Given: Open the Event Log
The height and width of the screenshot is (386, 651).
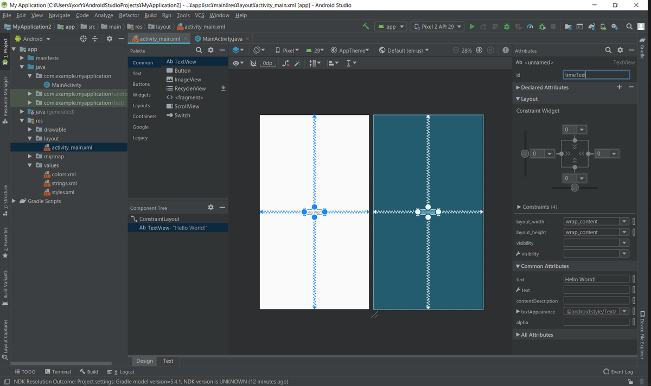Looking at the screenshot, I should [618, 372].
